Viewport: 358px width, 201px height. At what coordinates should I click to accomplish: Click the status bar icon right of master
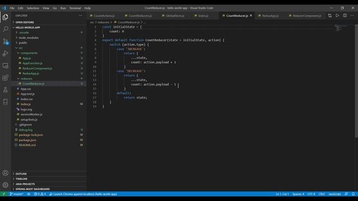point(29,194)
